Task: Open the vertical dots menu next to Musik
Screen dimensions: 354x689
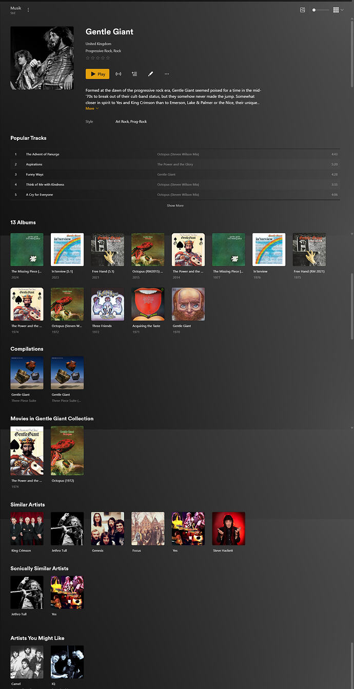Action: (28, 10)
